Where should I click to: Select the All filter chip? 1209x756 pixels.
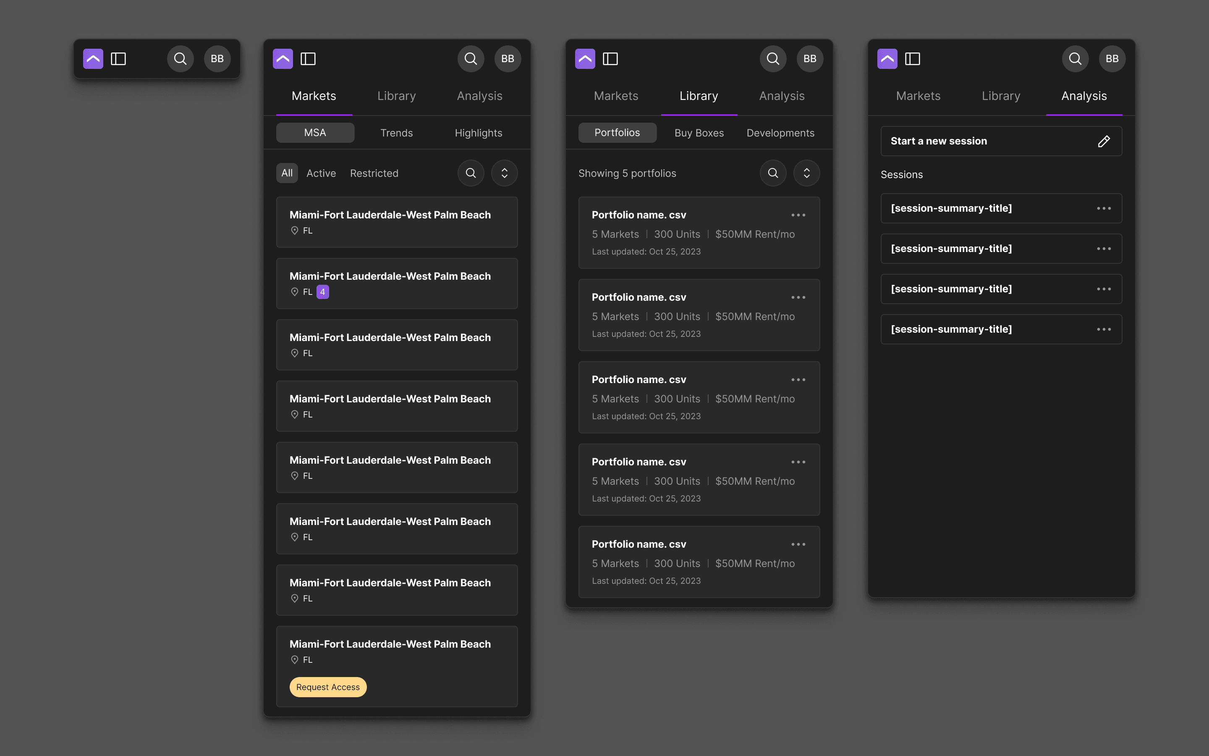[287, 173]
